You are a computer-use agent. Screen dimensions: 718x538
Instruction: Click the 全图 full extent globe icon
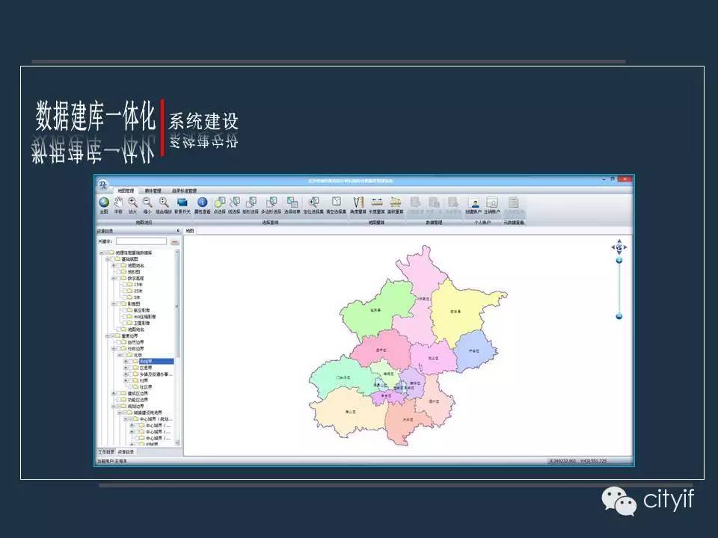[x=103, y=202]
